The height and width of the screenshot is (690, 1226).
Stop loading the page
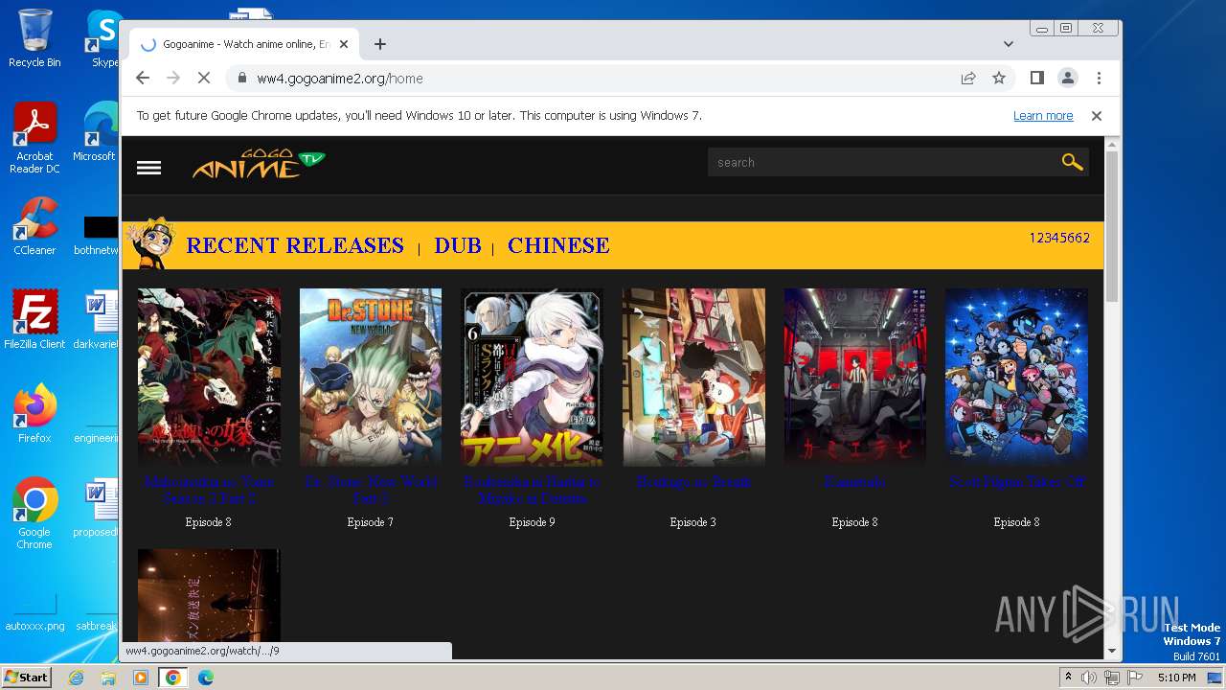click(x=204, y=79)
